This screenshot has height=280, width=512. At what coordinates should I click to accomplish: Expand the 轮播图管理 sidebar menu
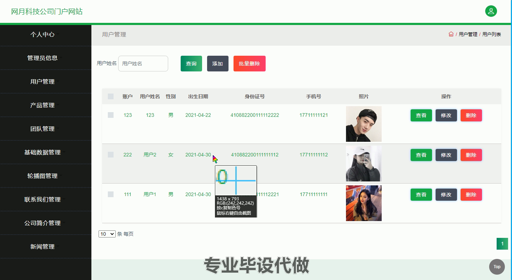coord(46,176)
